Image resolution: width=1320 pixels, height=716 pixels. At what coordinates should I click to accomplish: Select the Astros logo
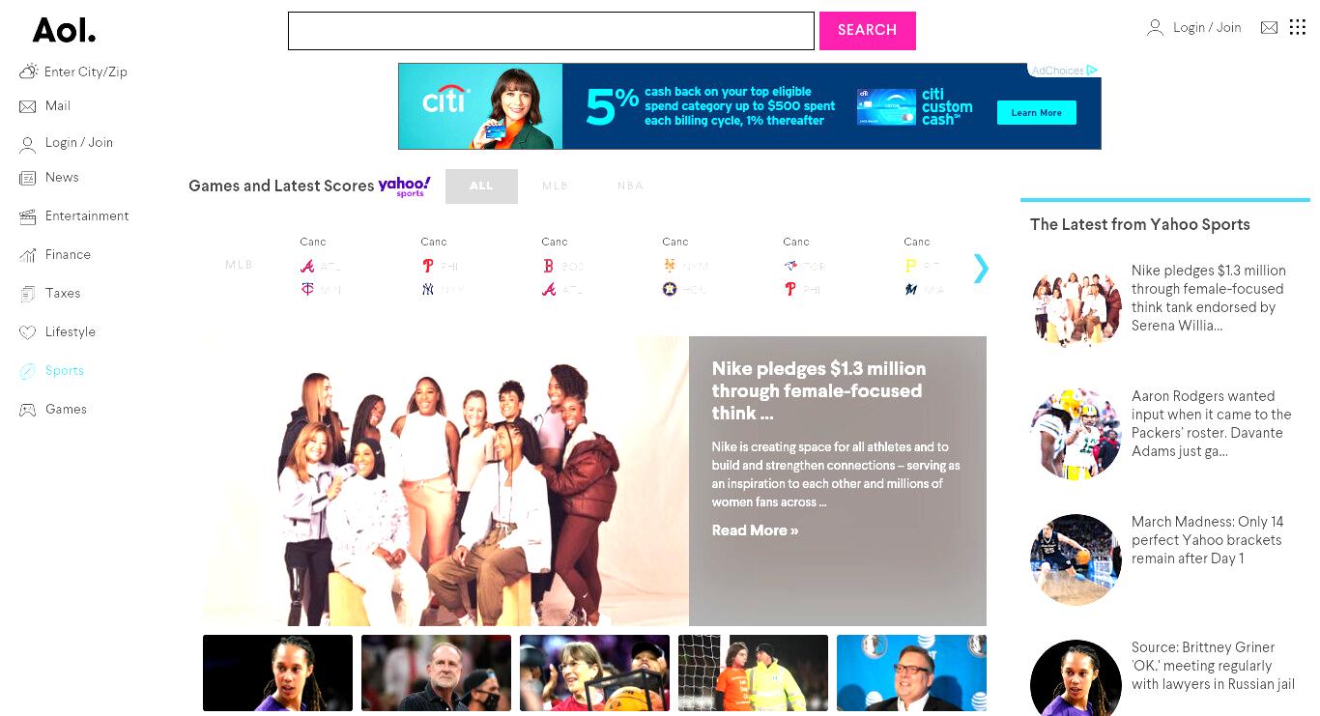point(670,289)
